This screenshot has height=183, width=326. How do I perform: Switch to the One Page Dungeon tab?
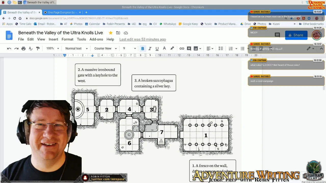(x=62, y=12)
